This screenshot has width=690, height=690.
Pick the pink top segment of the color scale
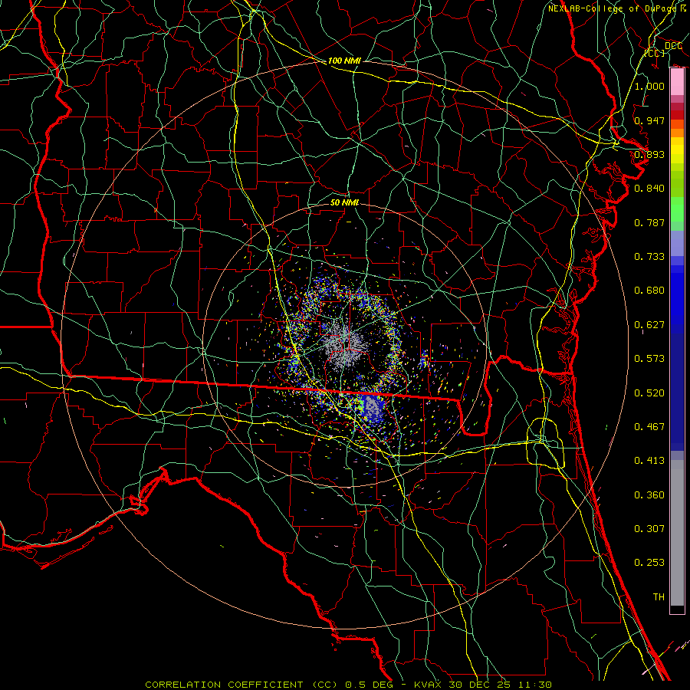click(677, 82)
